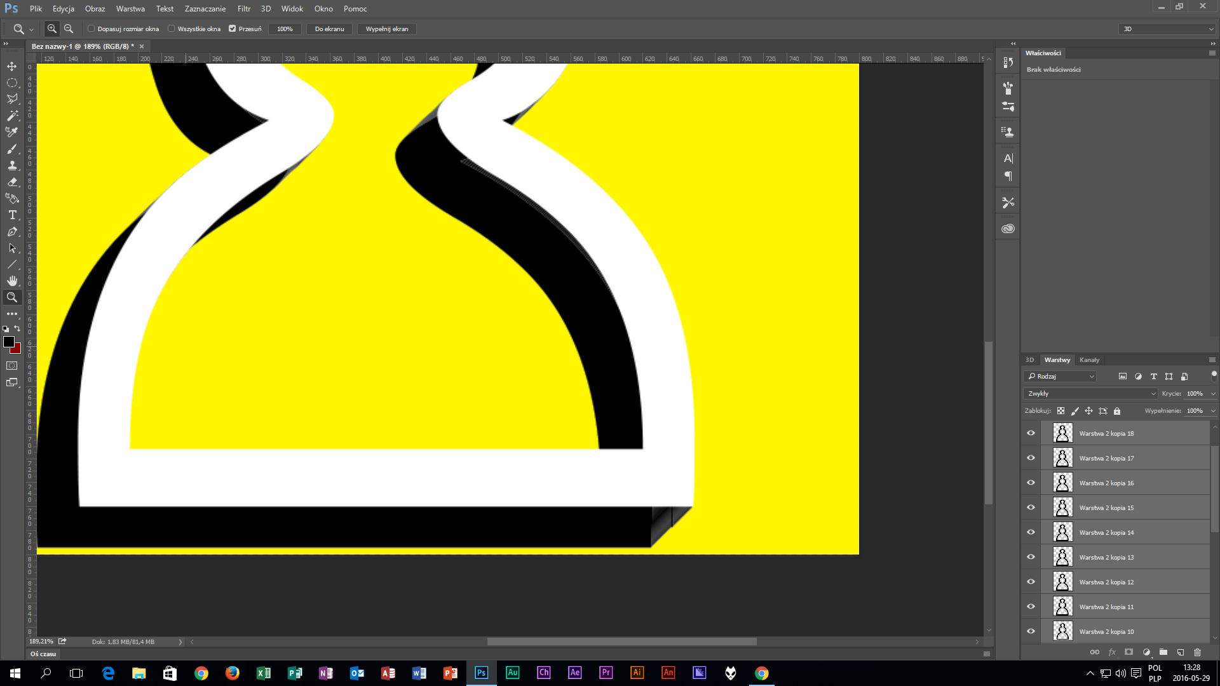
Task: Open the Krycie opacity dropdown arrow
Action: (1213, 394)
